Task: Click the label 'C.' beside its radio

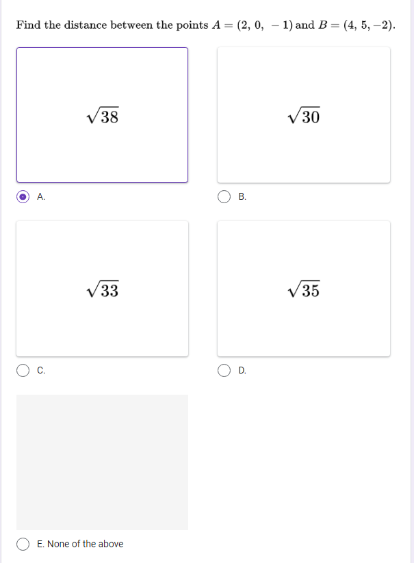Action: 40,371
